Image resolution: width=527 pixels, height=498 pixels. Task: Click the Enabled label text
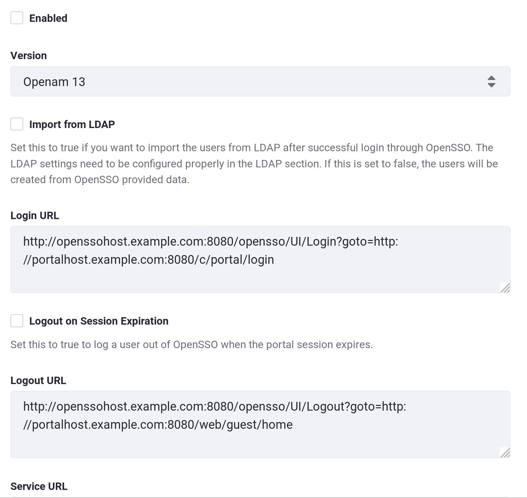[48, 18]
